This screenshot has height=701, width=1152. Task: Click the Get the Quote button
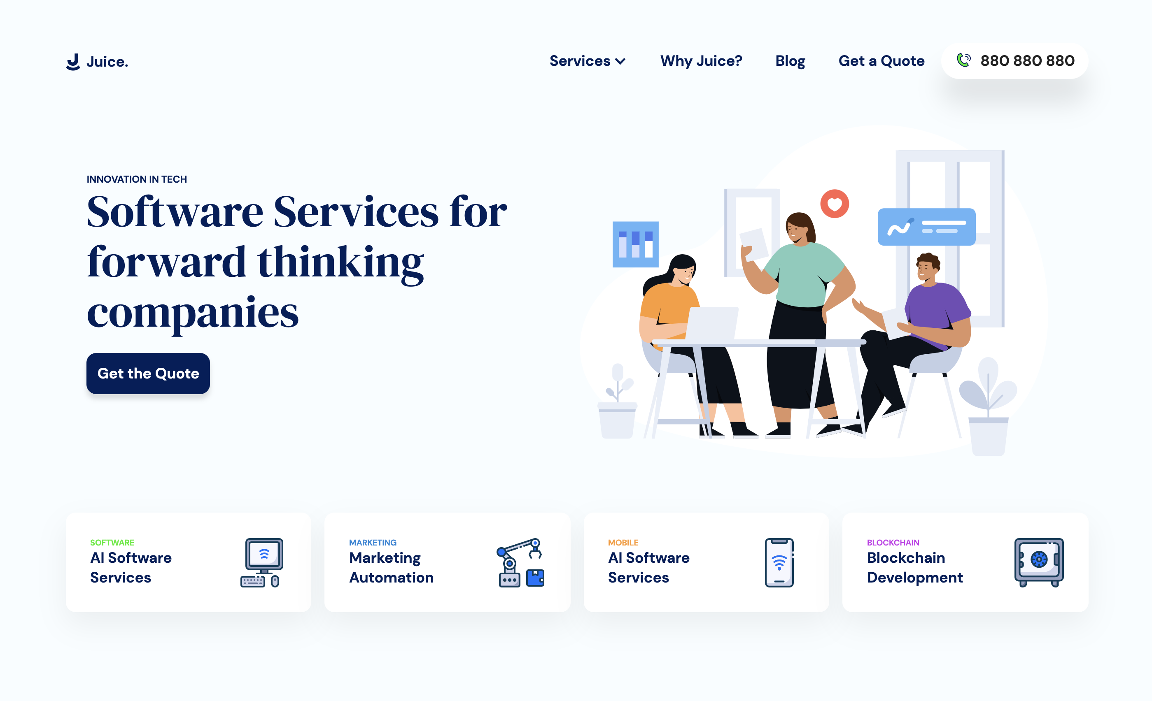point(148,372)
